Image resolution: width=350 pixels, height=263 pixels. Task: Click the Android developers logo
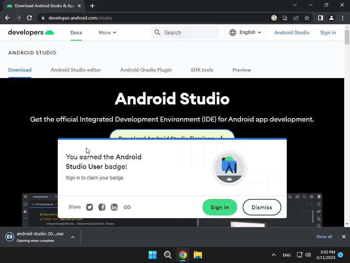[x=31, y=33]
